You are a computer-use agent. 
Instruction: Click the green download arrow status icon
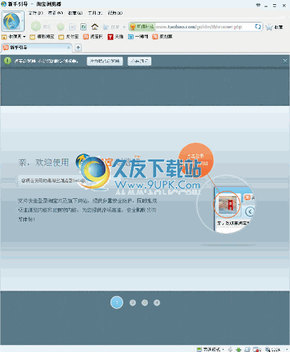tap(239, 349)
